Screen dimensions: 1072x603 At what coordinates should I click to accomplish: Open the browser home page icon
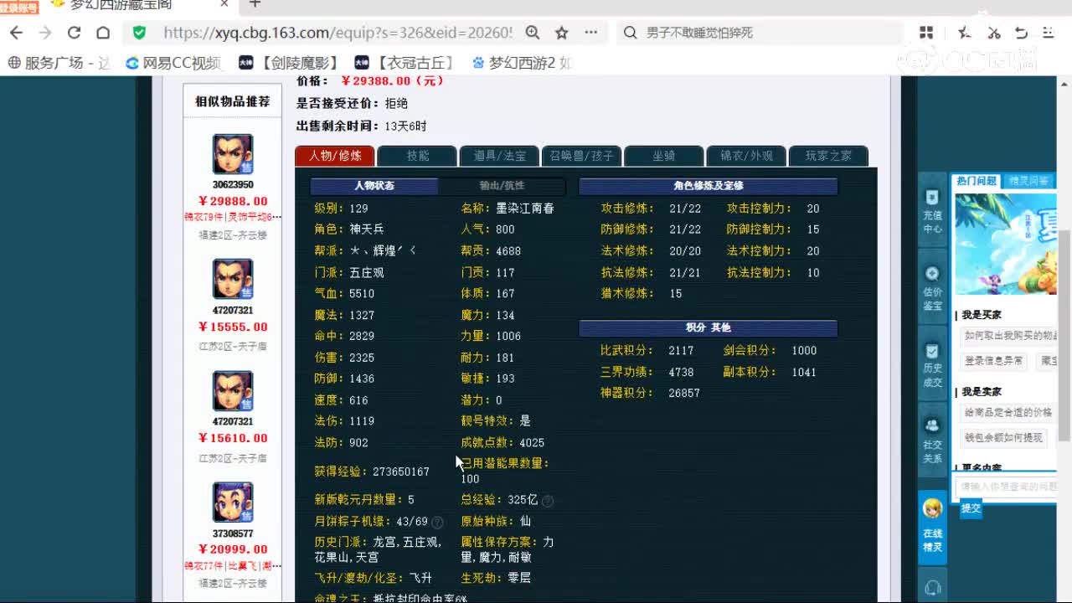point(103,33)
